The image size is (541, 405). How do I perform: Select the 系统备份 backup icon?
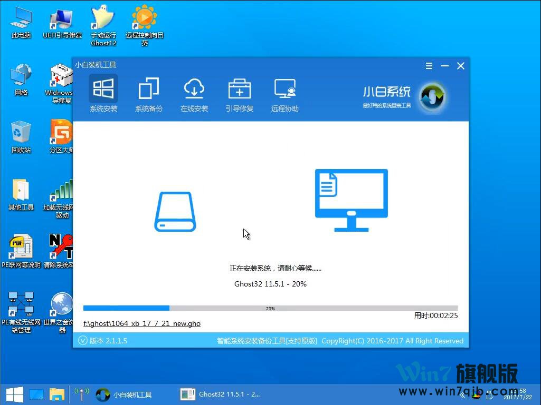click(x=149, y=93)
